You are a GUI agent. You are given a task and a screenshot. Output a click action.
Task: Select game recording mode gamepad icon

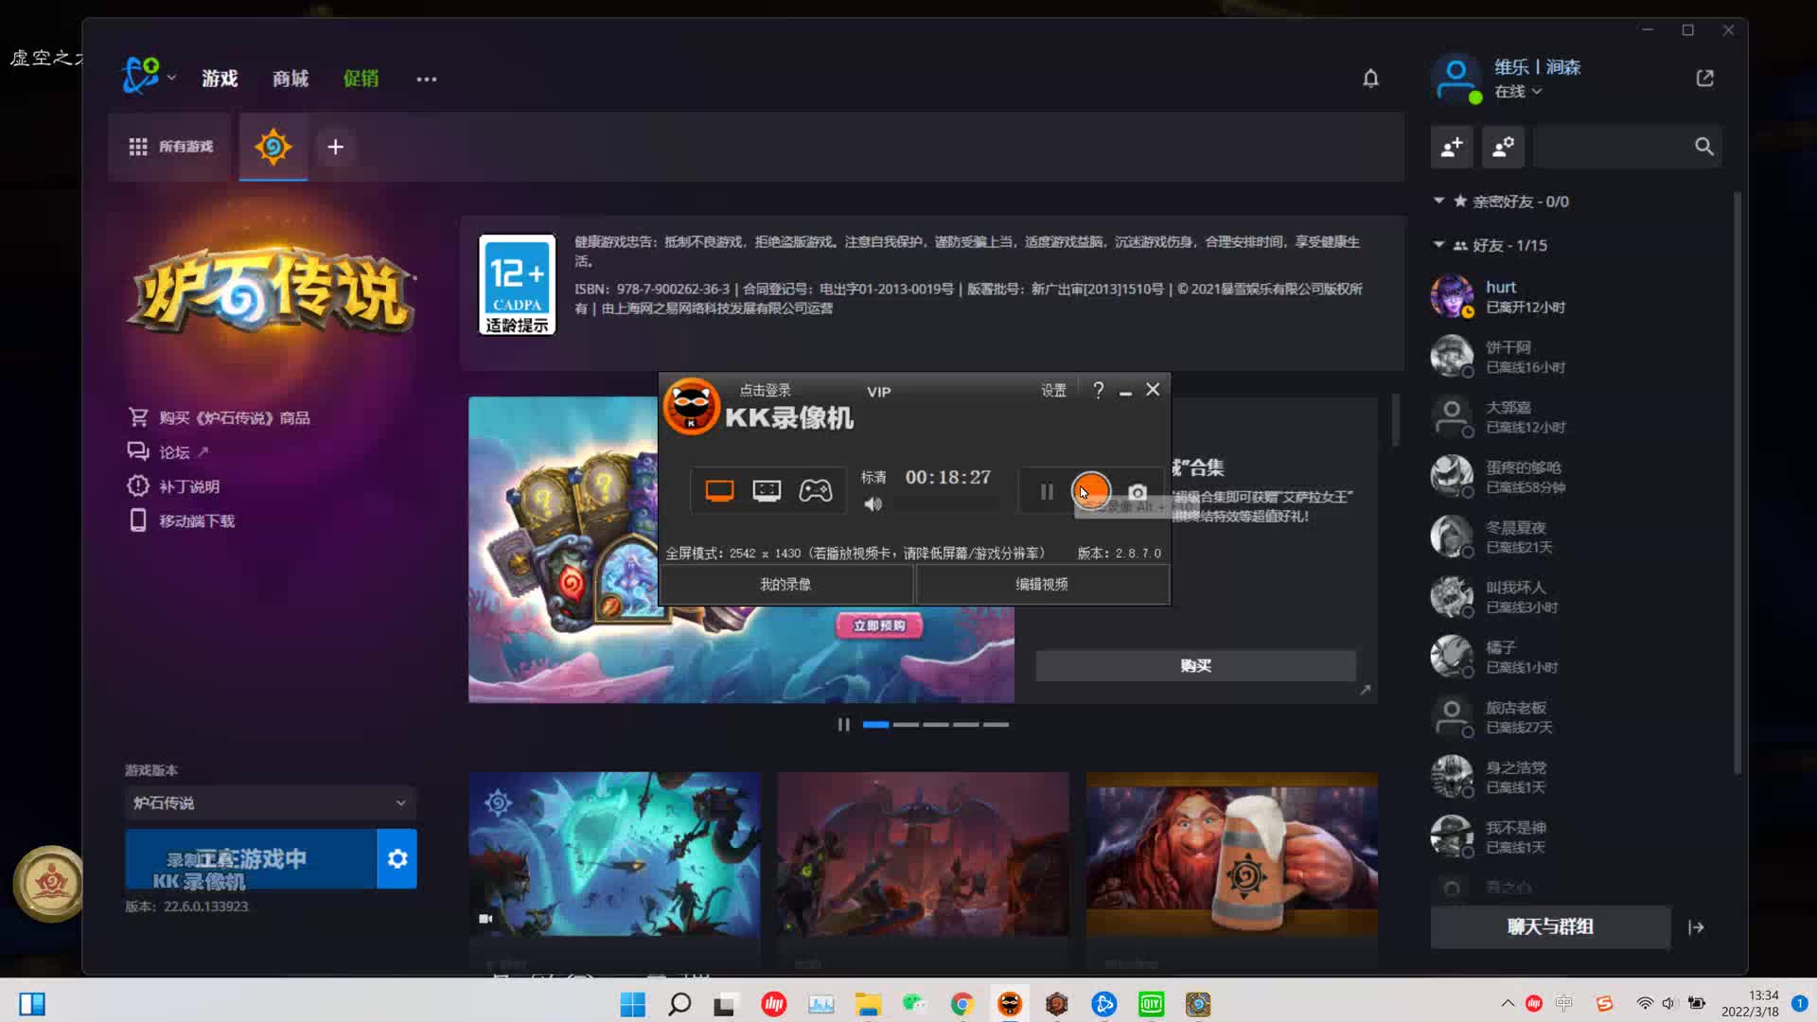(x=815, y=490)
